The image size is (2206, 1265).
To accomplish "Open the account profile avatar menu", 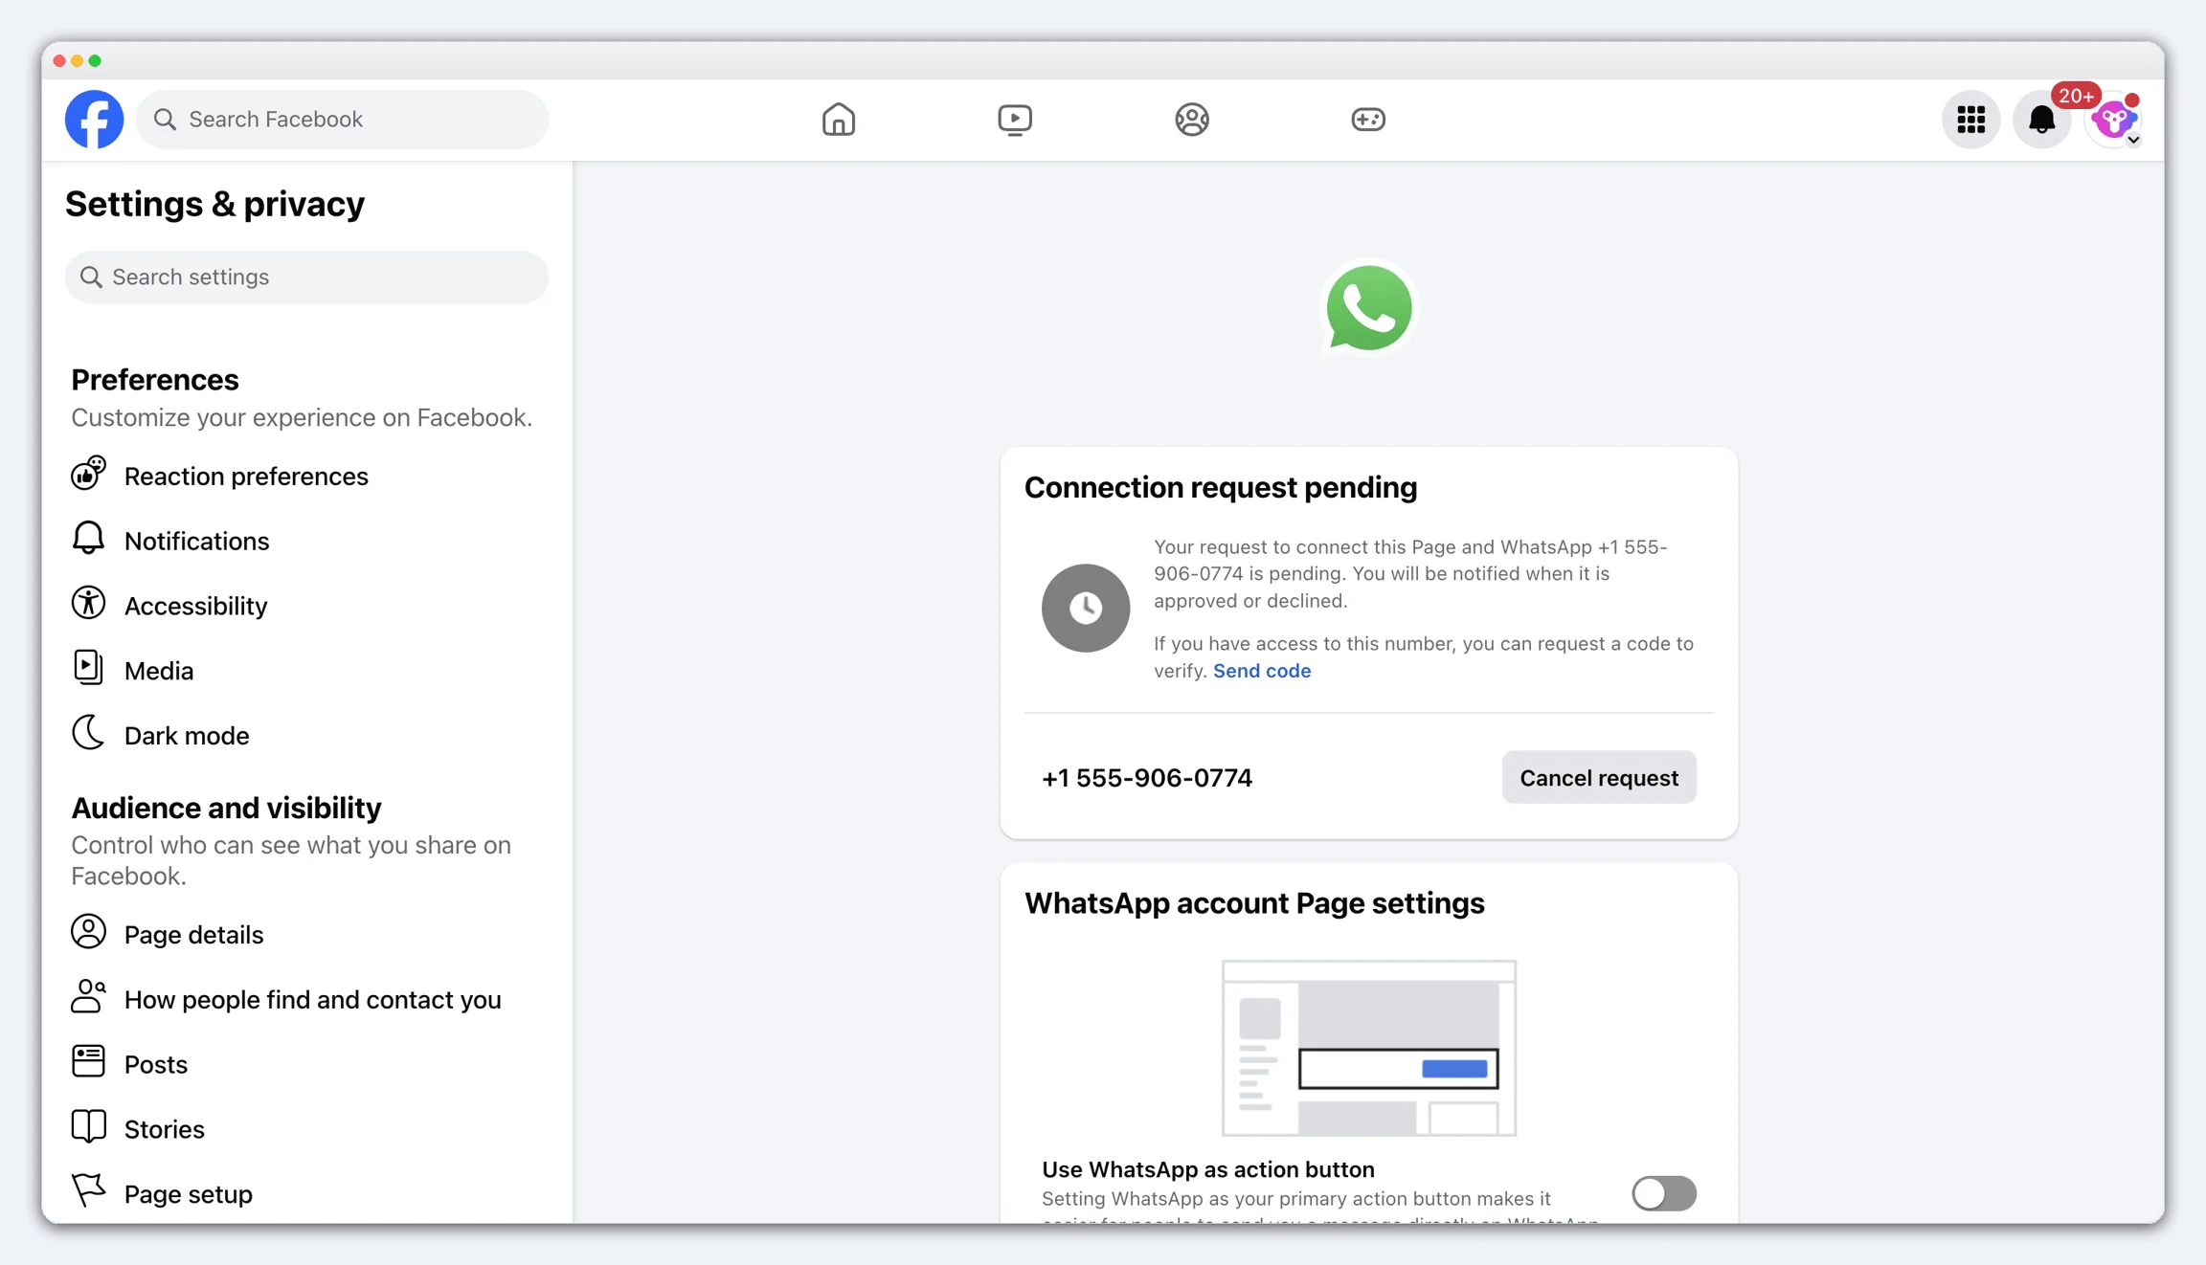I will point(2114,120).
